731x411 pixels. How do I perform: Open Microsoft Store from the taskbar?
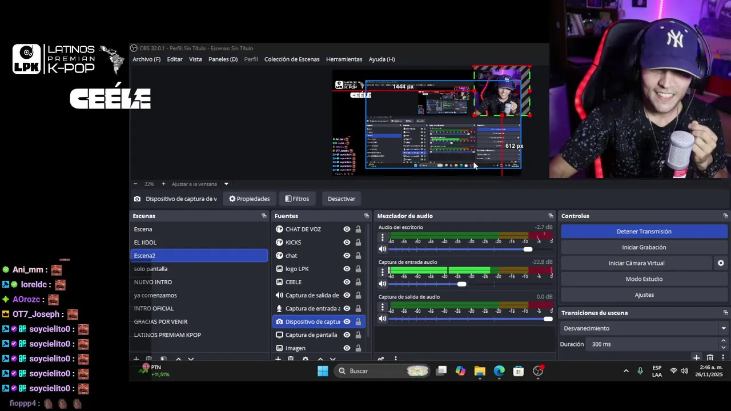(519, 371)
